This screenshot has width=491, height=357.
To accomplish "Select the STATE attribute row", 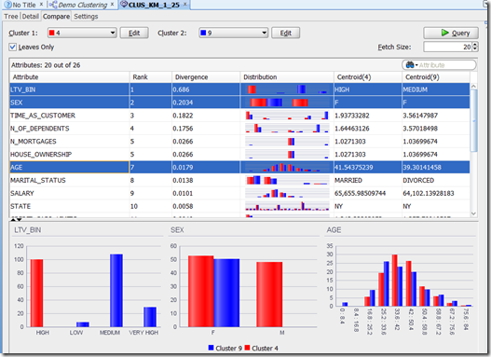I will click(x=239, y=206).
